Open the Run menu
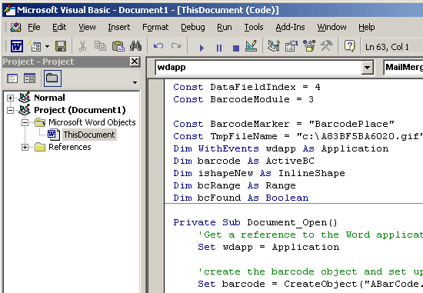The width and height of the screenshot is (423, 293). 224,27
